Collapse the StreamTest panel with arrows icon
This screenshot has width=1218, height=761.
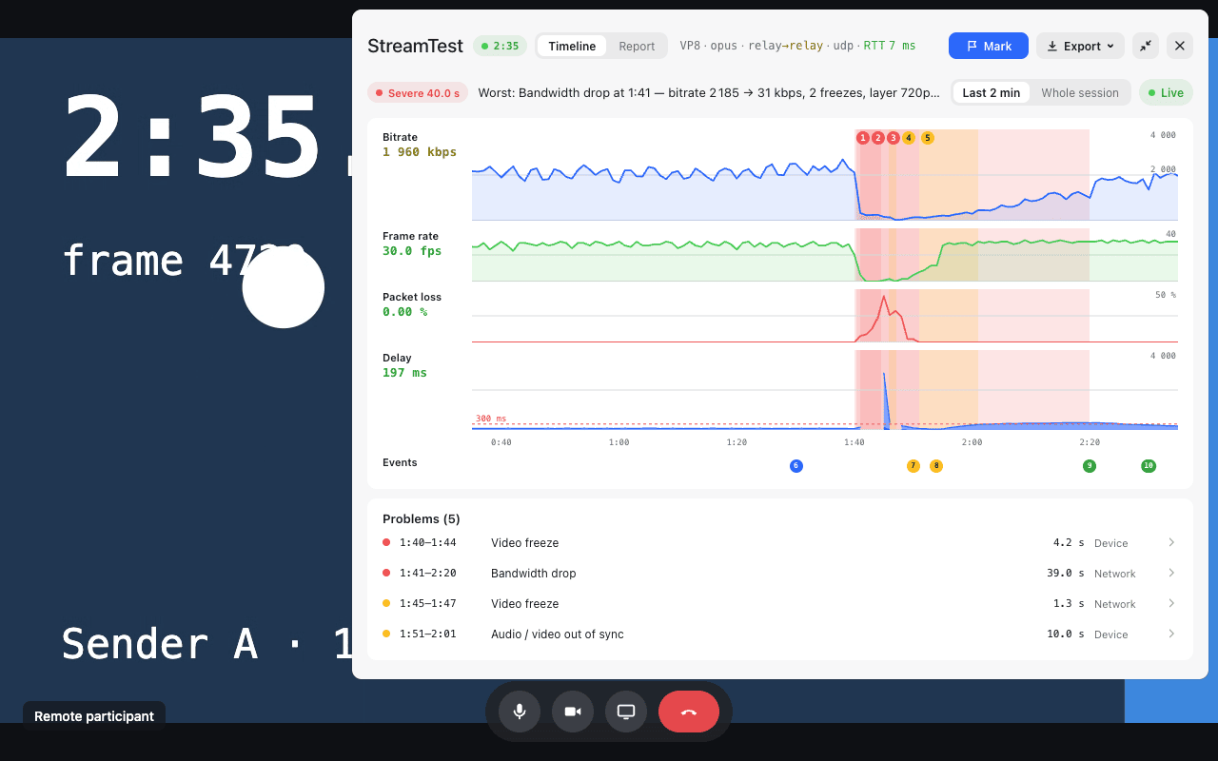pos(1146,46)
